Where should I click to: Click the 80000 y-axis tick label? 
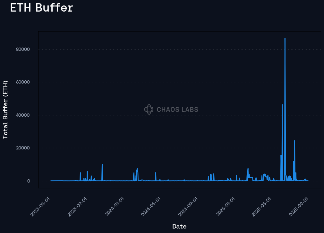click(23, 49)
